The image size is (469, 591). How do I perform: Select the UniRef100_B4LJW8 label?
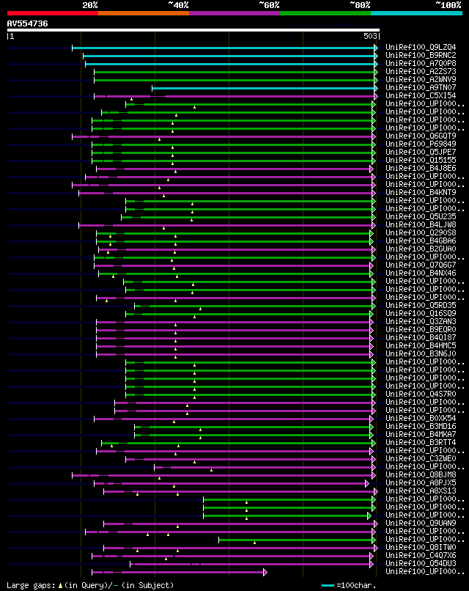(x=421, y=224)
